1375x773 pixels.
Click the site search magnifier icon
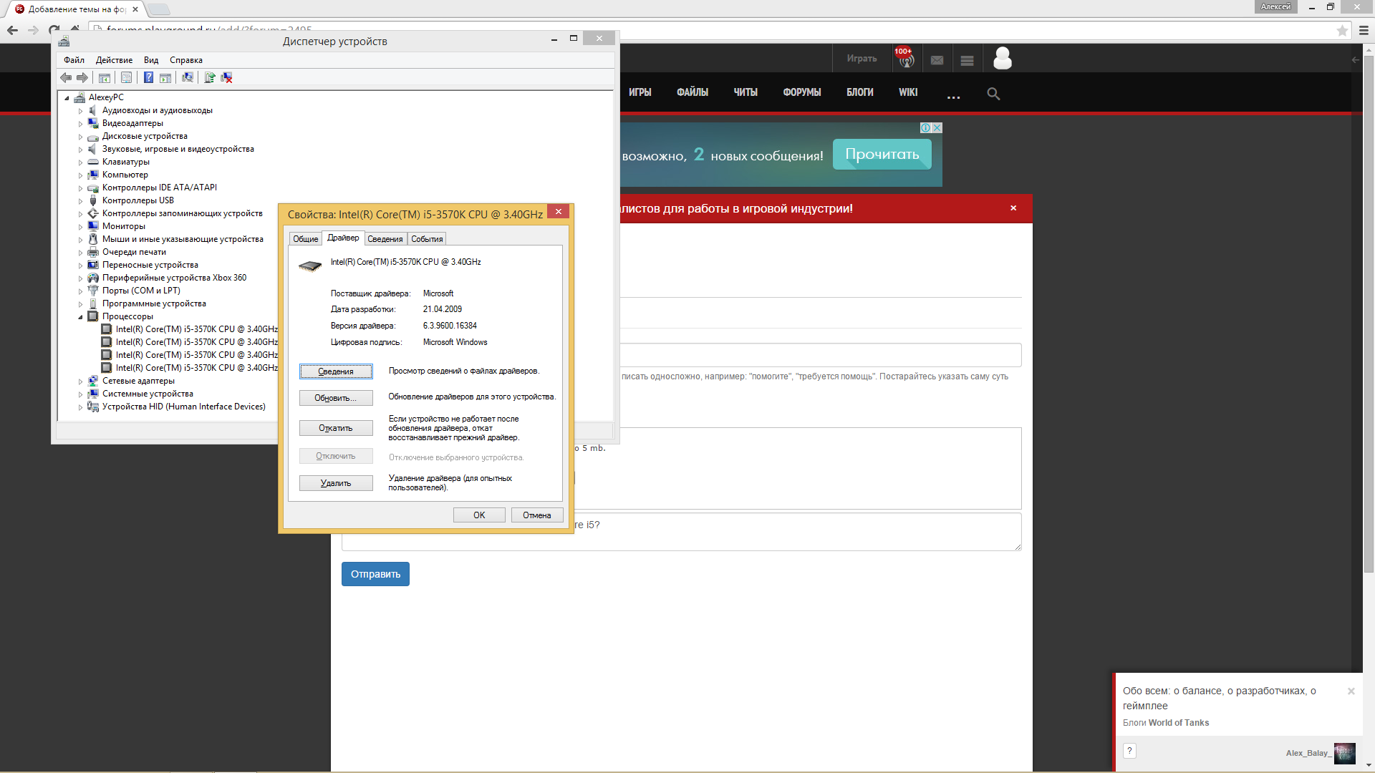[993, 94]
